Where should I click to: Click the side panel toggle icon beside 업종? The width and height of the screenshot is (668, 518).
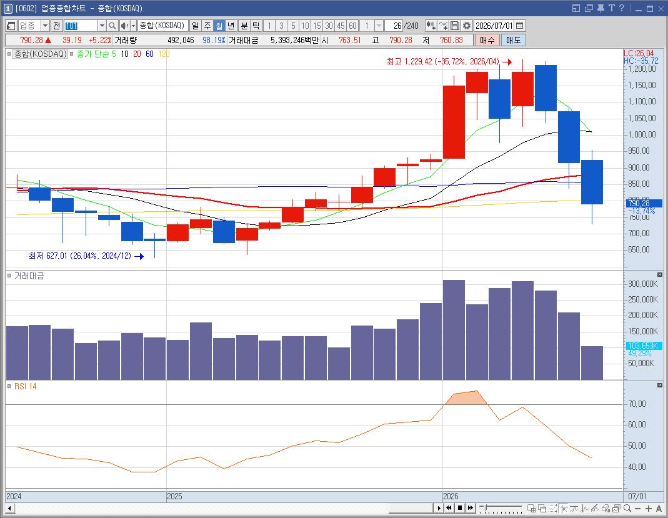tap(11, 26)
